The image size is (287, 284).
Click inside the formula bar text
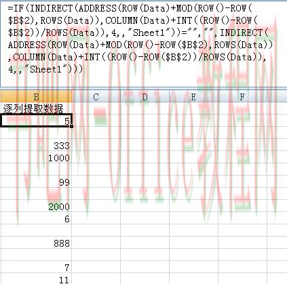(140, 39)
